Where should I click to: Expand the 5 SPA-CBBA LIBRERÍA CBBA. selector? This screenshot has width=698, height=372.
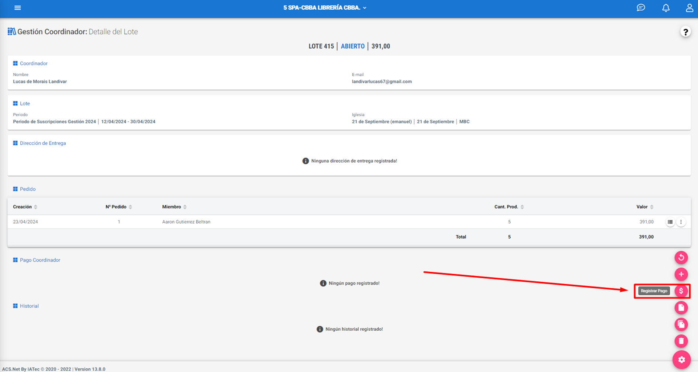[325, 8]
